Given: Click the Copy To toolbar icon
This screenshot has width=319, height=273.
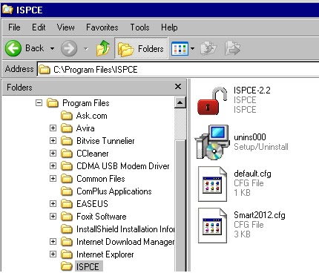Looking at the screenshot, I should tap(232, 48).
